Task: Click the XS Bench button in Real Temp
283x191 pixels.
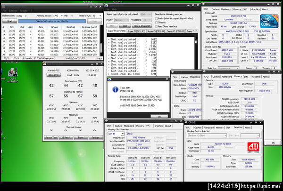Action: (66, 137)
